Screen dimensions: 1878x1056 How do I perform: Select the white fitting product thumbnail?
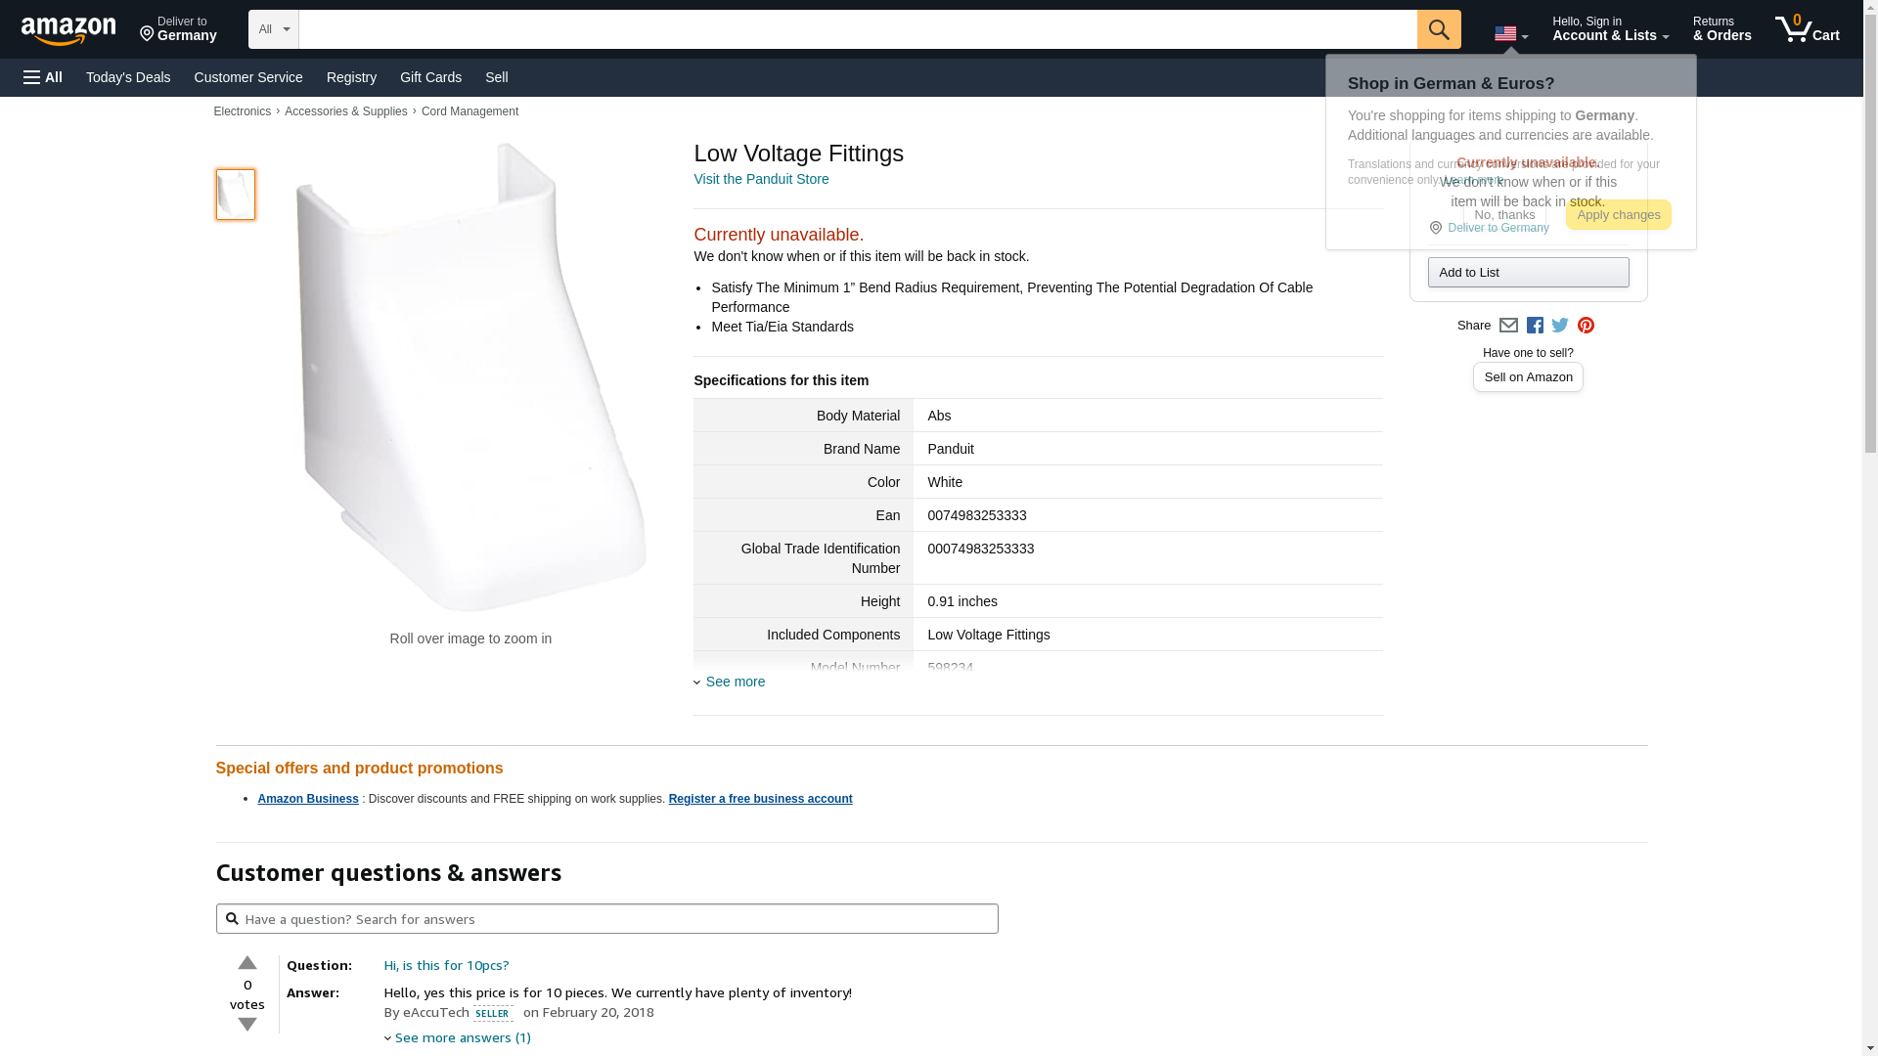coord(236,195)
